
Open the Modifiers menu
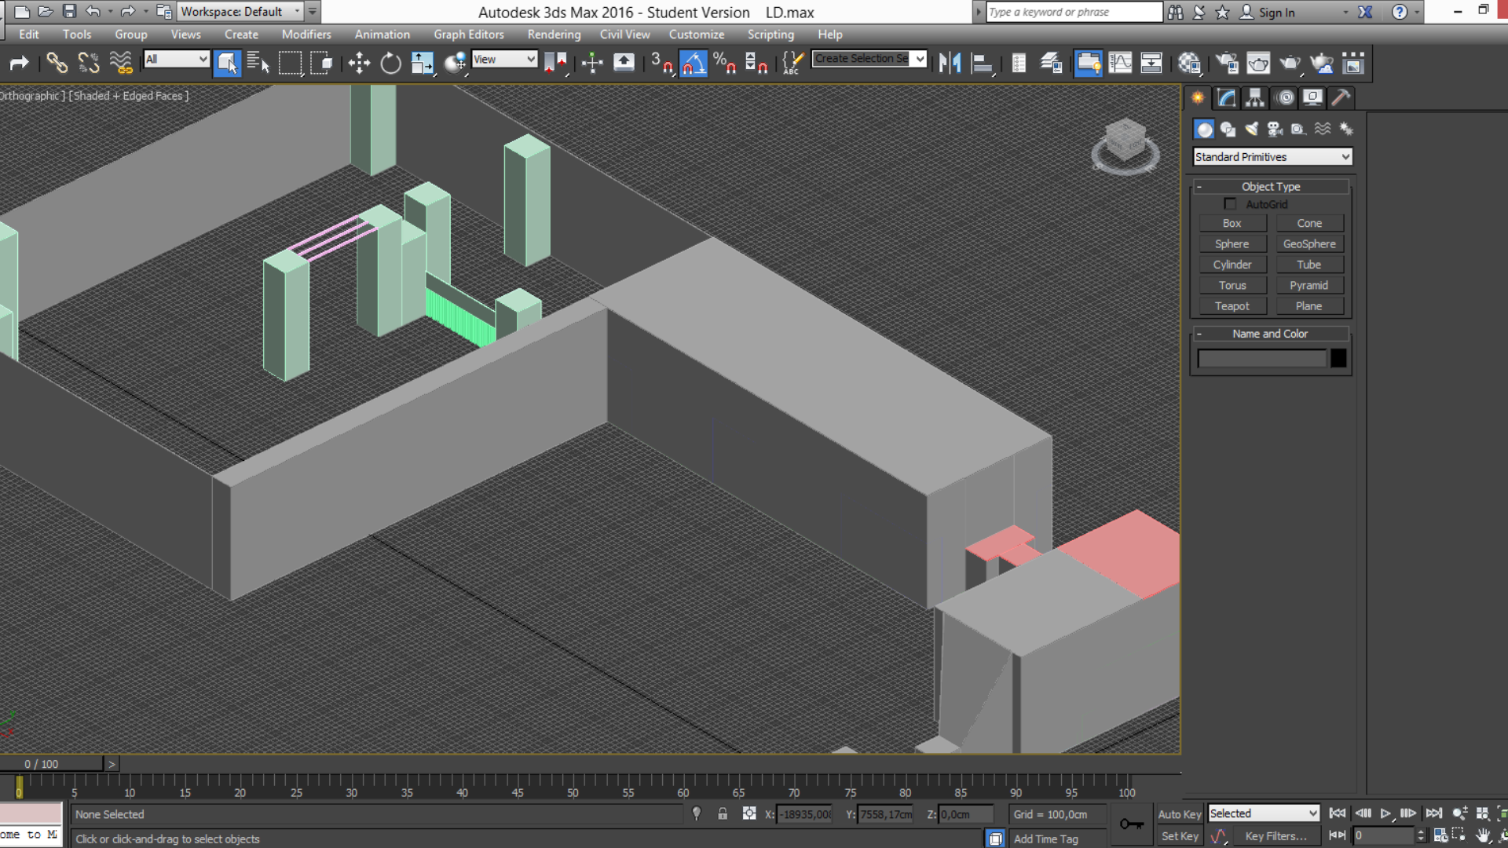point(306,35)
